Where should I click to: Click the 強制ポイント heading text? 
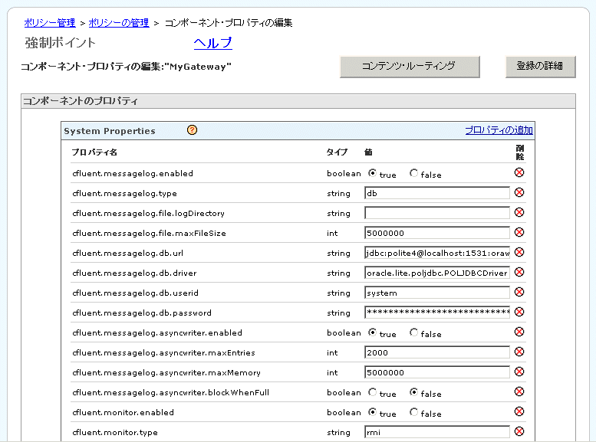60,43
